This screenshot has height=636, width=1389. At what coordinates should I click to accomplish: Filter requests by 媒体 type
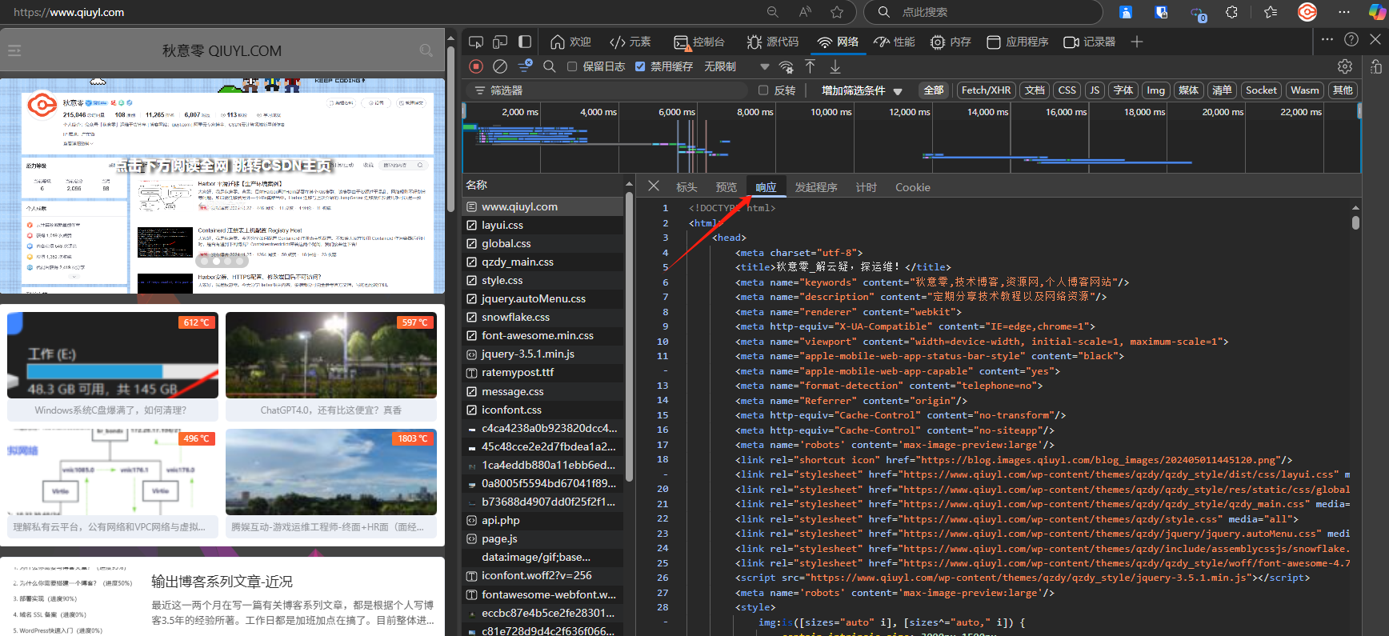[1189, 90]
